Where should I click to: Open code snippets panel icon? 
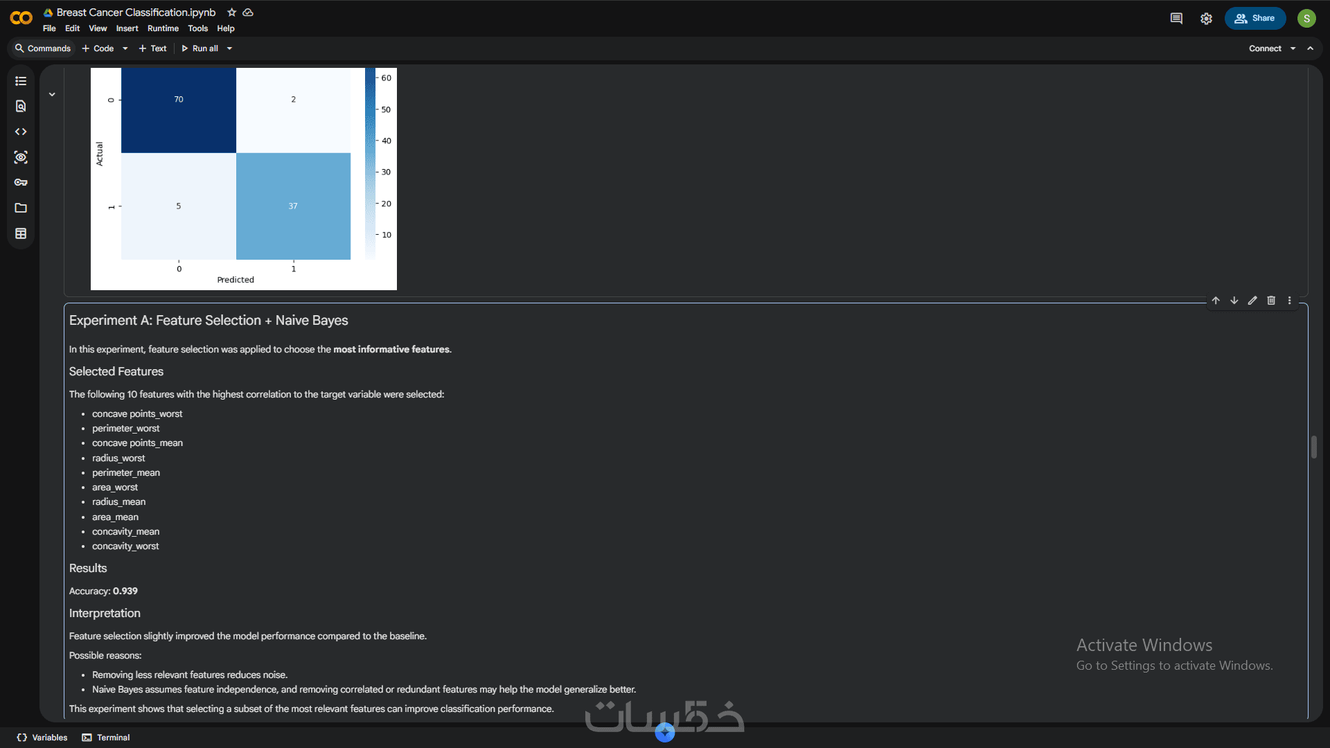(x=21, y=132)
